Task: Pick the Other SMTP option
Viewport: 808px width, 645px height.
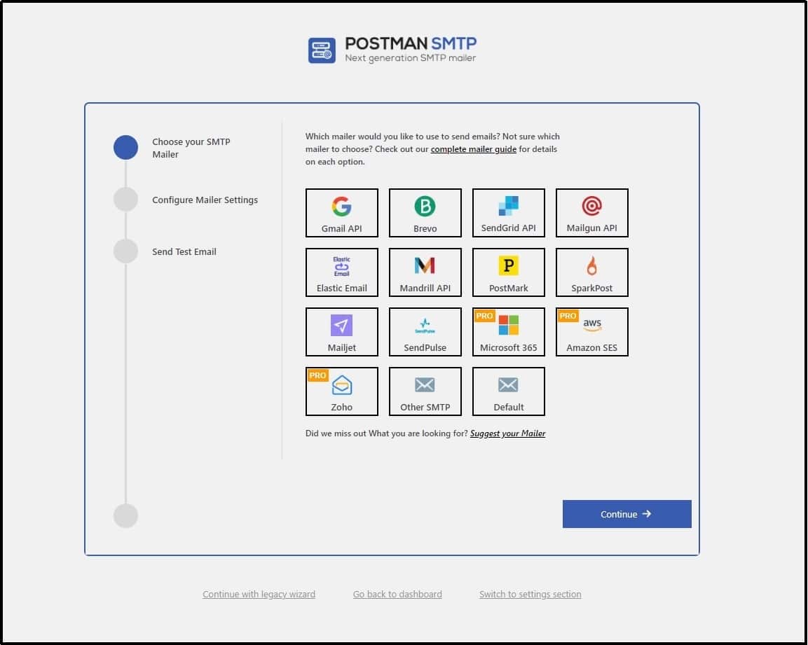Action: 425,391
